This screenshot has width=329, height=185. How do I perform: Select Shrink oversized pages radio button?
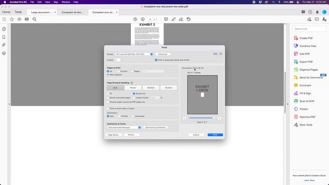coord(108,98)
